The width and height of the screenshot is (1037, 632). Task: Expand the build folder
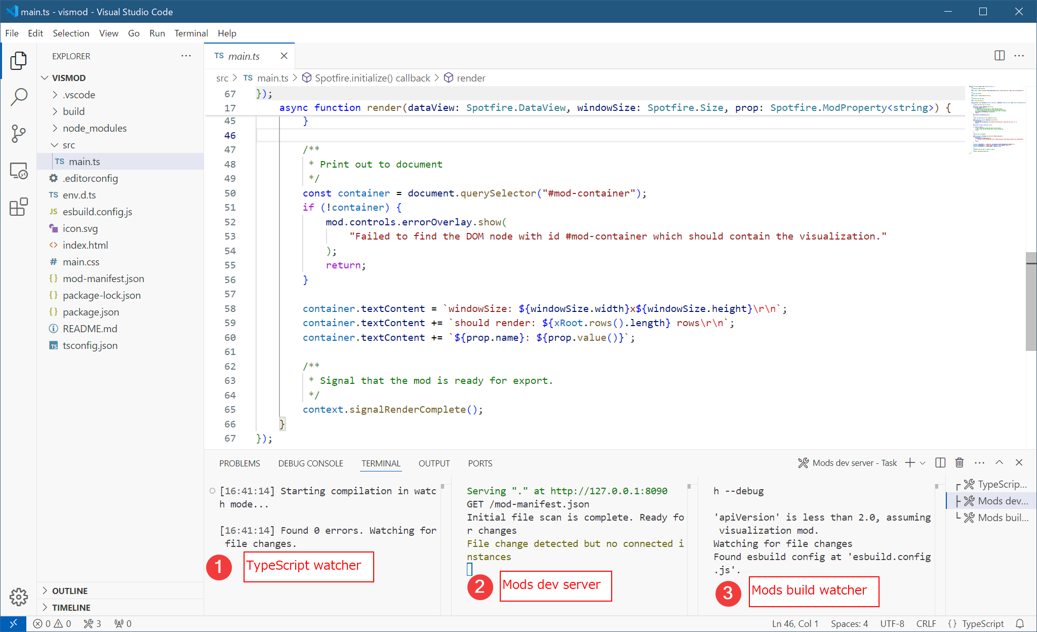click(121, 111)
